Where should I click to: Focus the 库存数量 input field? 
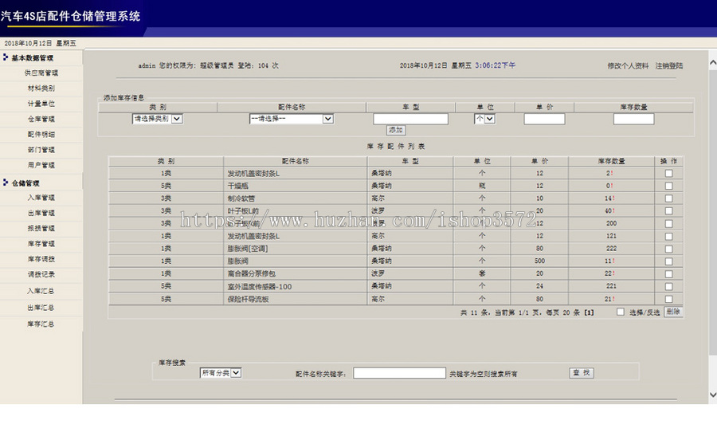pyautogui.click(x=633, y=119)
